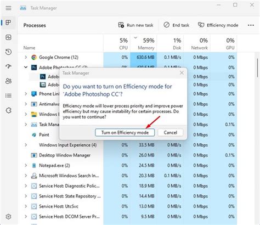Click the Paint app icon
This screenshot has height=225, width=260.
(34, 135)
